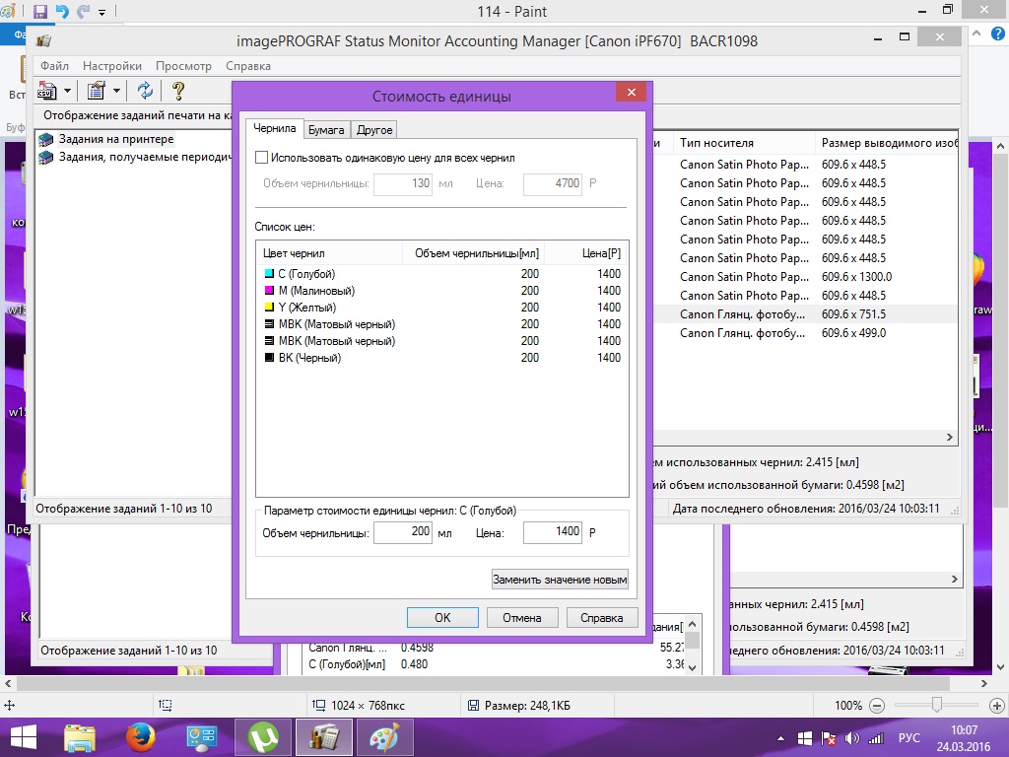Select the 'Canon Глянц. фотобу...' row sized 609.6 x 751.5
The height and width of the screenshot is (757, 1009).
coord(806,314)
